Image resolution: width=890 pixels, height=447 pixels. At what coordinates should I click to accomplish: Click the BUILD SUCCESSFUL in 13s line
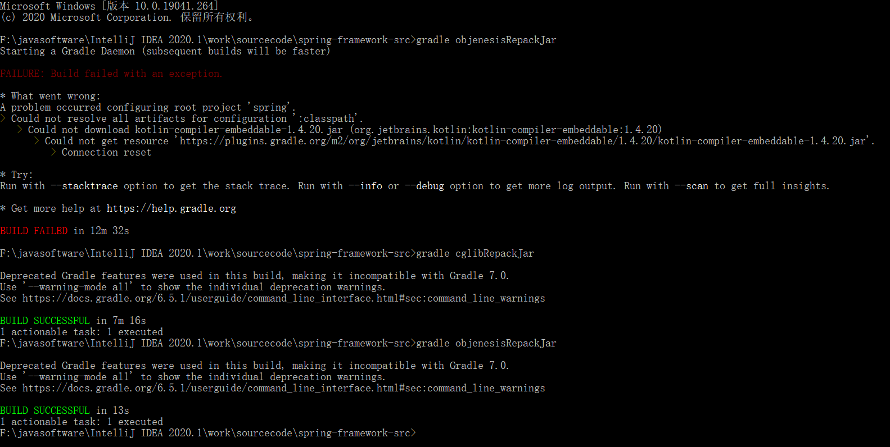tap(65, 410)
